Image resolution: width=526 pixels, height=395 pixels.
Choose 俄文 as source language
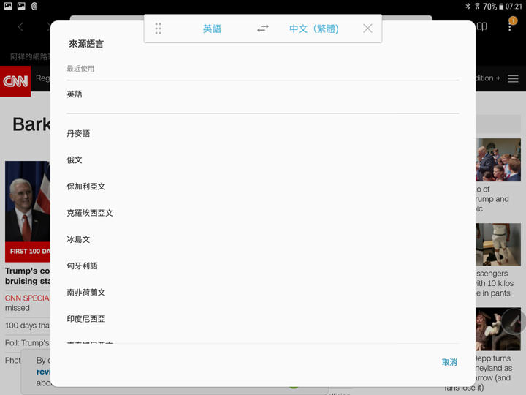[263, 160]
